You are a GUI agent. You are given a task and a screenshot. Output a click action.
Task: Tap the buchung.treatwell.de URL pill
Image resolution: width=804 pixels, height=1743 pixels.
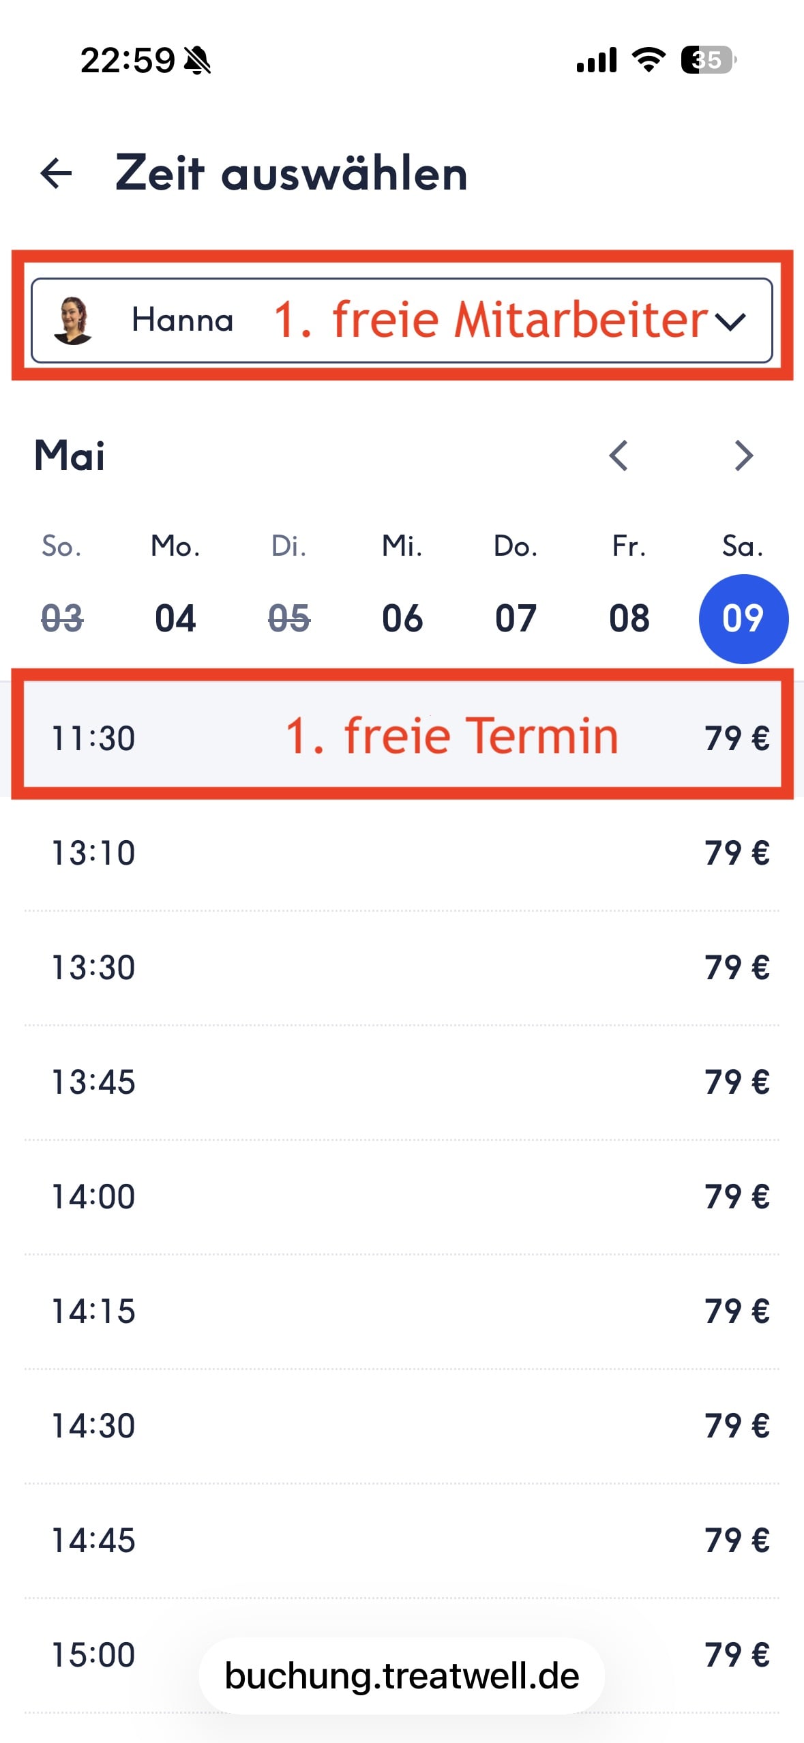click(402, 1676)
